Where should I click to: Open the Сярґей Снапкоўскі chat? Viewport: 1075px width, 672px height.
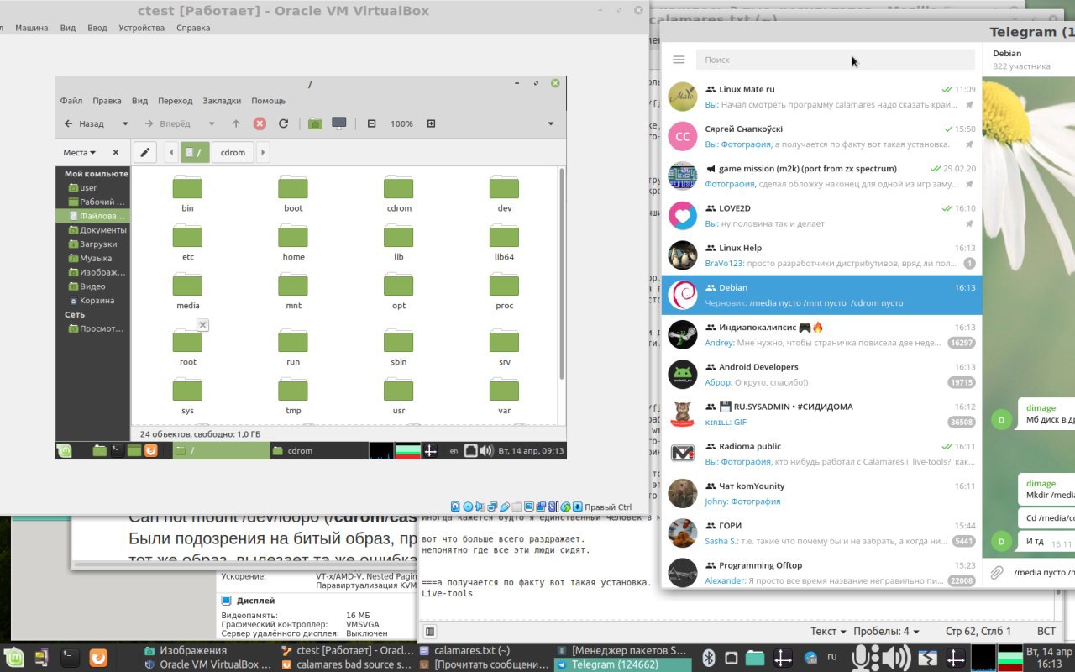[x=822, y=136]
